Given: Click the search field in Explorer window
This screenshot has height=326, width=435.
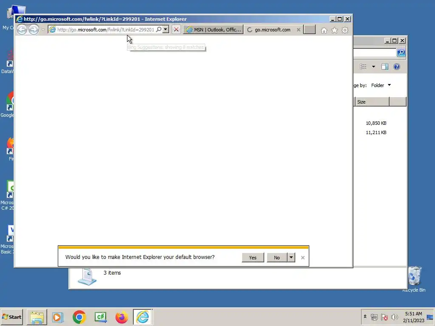Looking at the screenshot, I should click(x=375, y=52).
